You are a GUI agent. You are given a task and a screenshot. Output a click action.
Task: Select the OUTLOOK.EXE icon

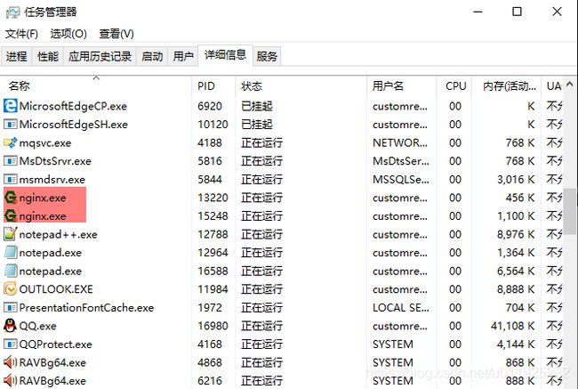click(10, 289)
